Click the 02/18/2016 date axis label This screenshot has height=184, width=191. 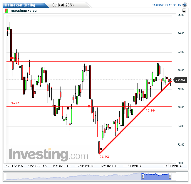(x=109, y=166)
